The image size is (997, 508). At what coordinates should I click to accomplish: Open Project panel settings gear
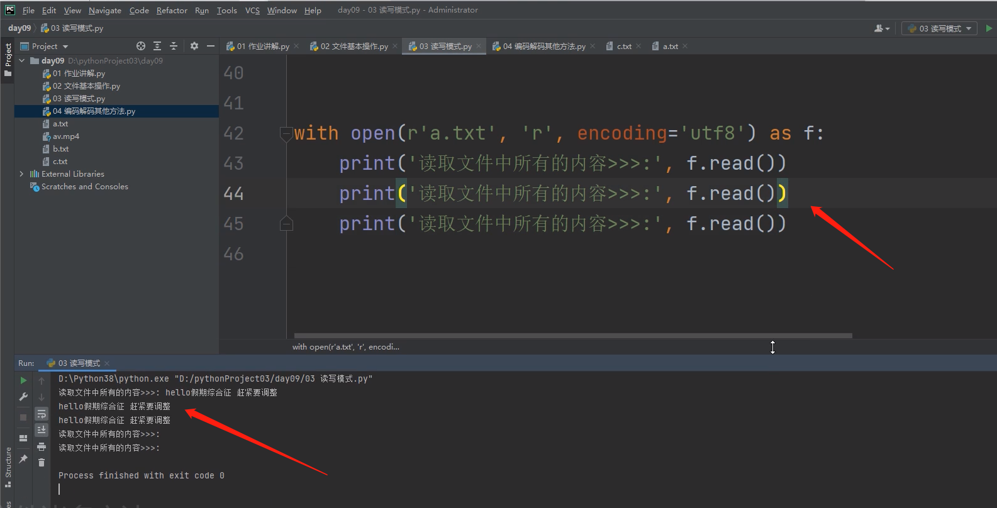pos(194,46)
